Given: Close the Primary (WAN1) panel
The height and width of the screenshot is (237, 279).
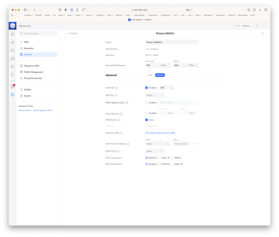Looking at the screenshot, I should click(x=262, y=33).
